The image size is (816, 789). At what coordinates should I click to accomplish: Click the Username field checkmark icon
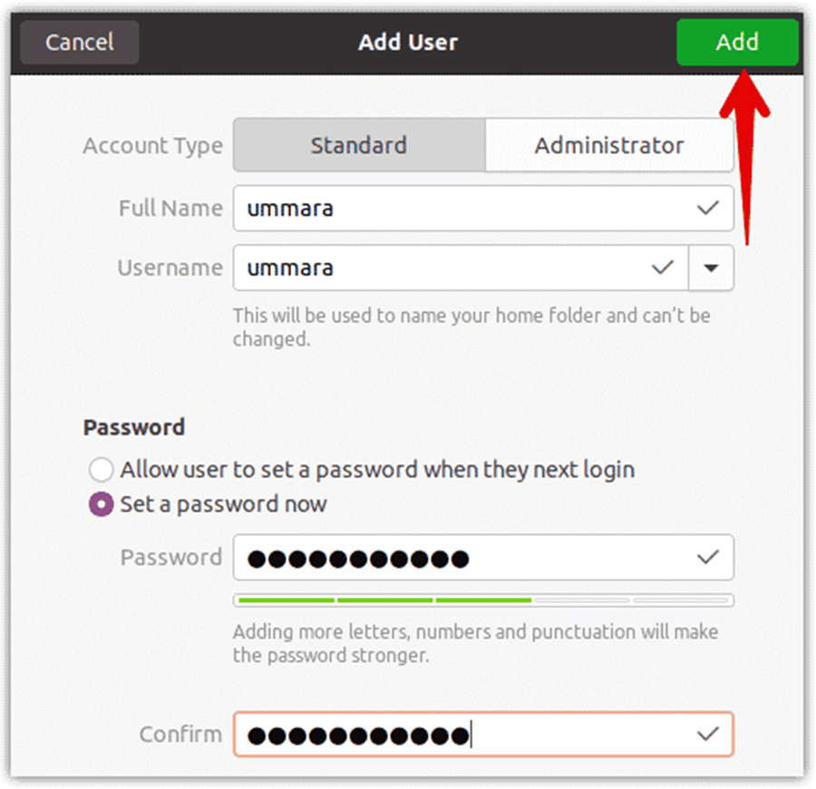point(662,268)
